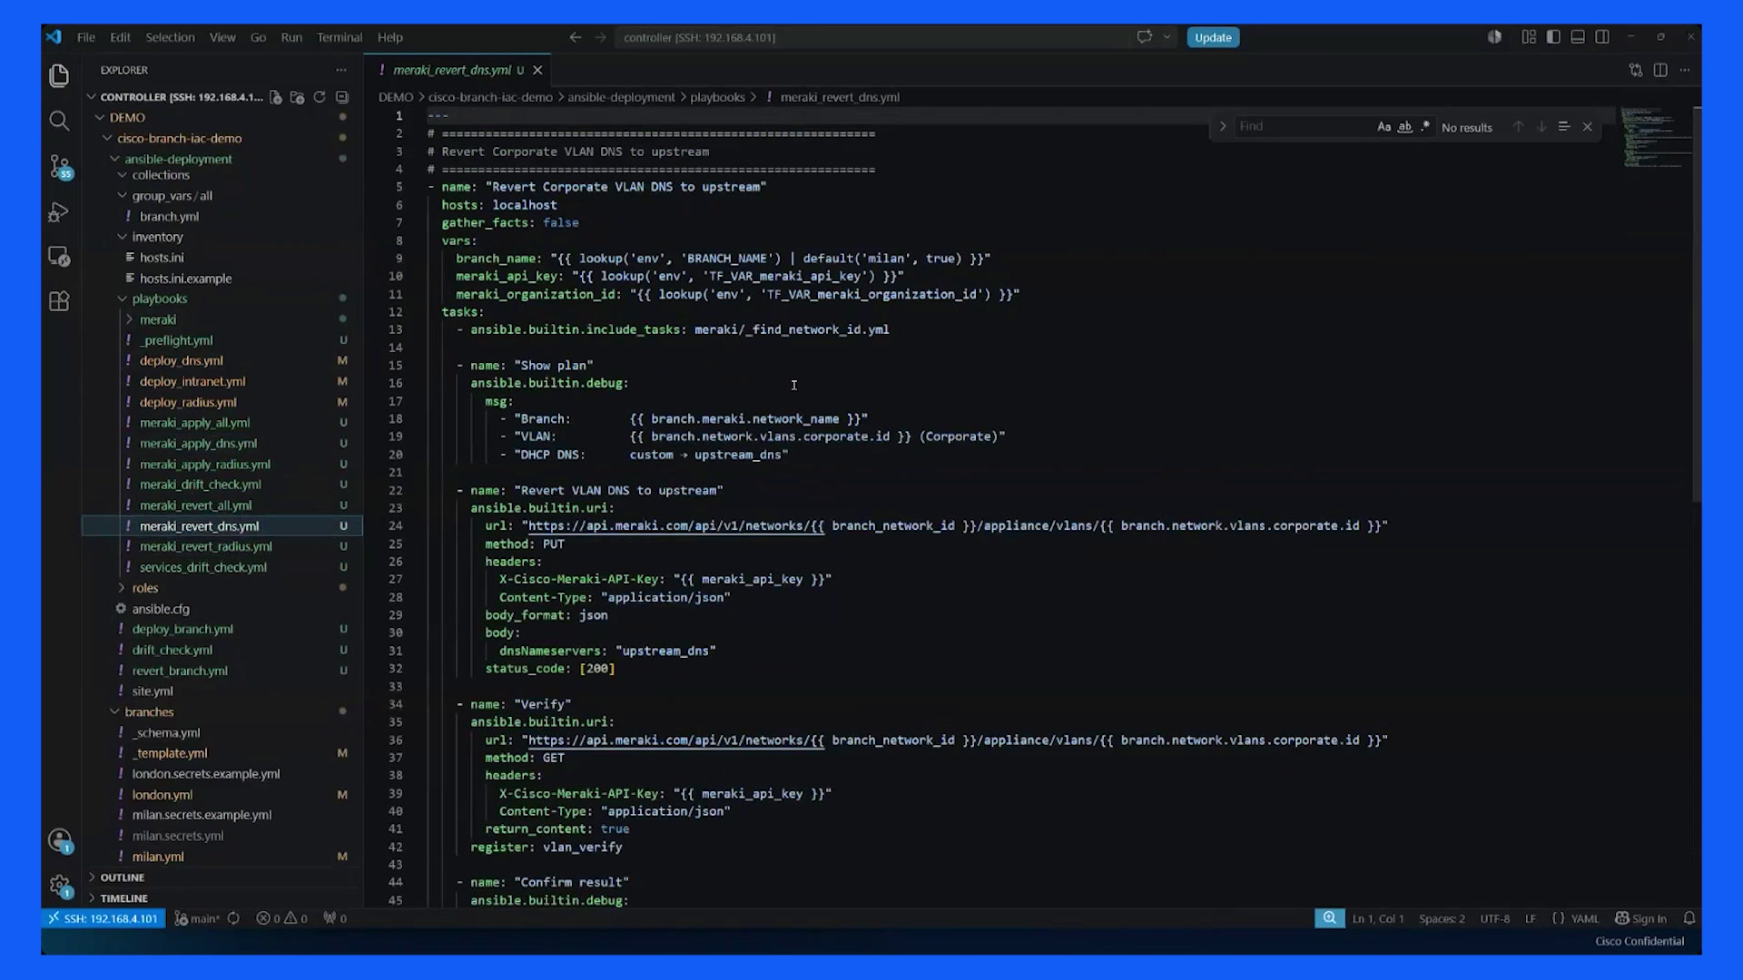Open the Remote Explorer view
This screenshot has width=1743, height=980.
click(x=59, y=257)
